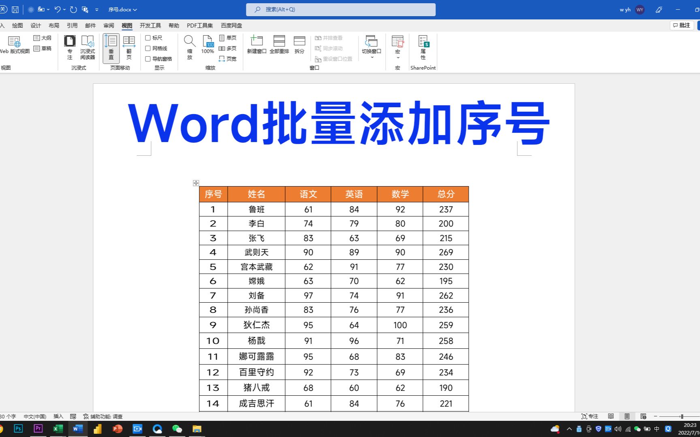700x437 pixels.
Task: Open the 宏 macros dropdown
Action: pyautogui.click(x=397, y=47)
